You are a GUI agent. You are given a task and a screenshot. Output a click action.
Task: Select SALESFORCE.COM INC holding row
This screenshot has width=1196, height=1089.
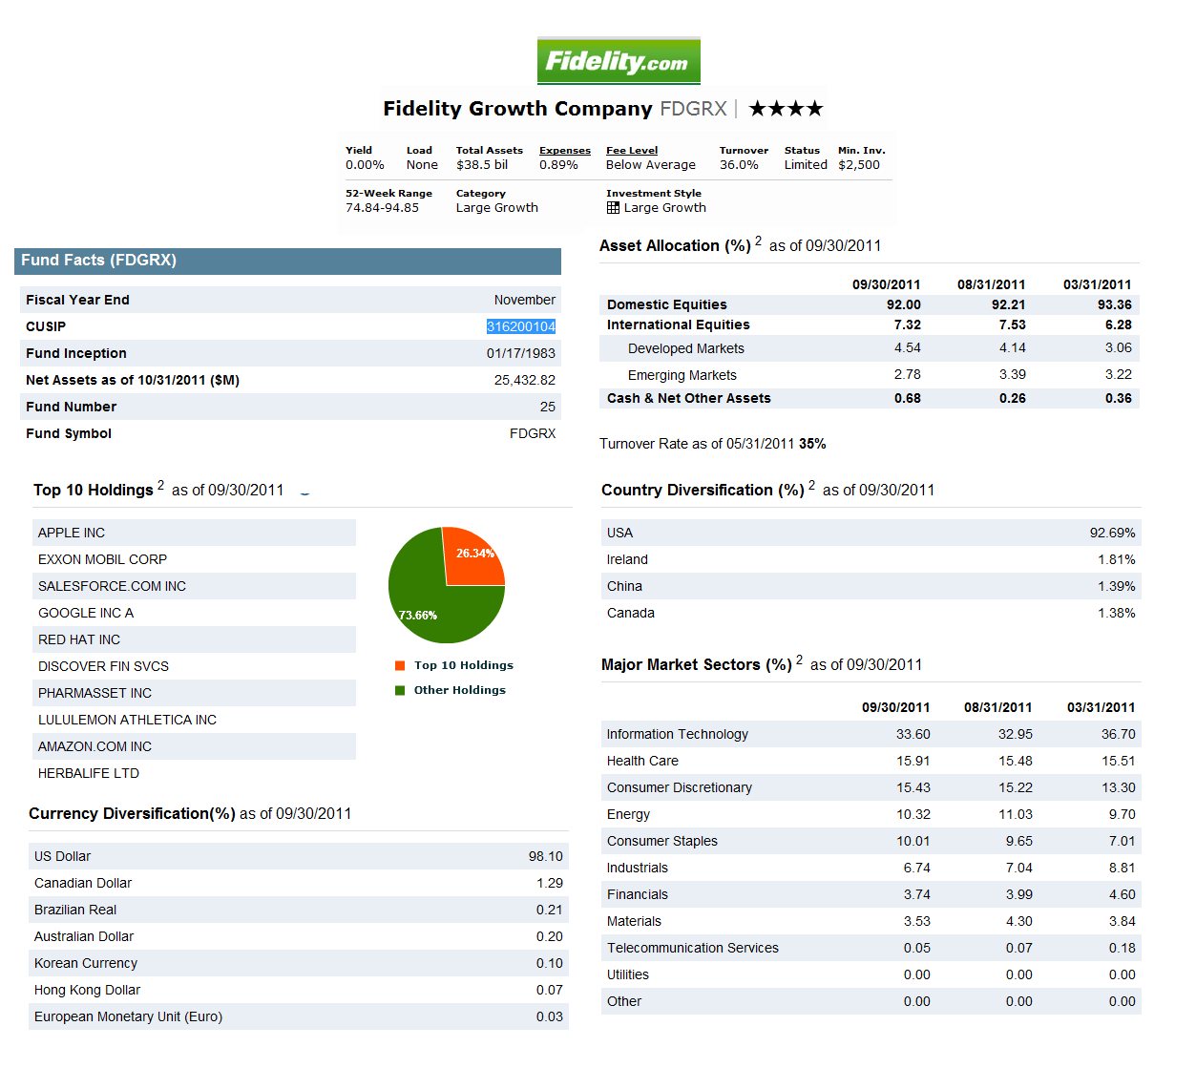click(194, 586)
